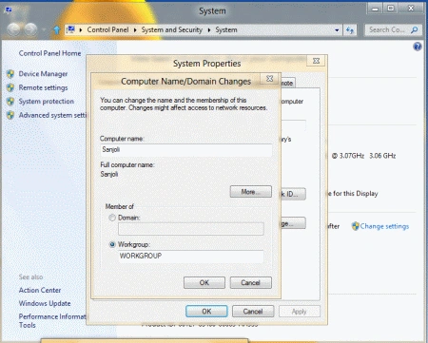Click Cancel in System Properties dialog

pos(253,311)
